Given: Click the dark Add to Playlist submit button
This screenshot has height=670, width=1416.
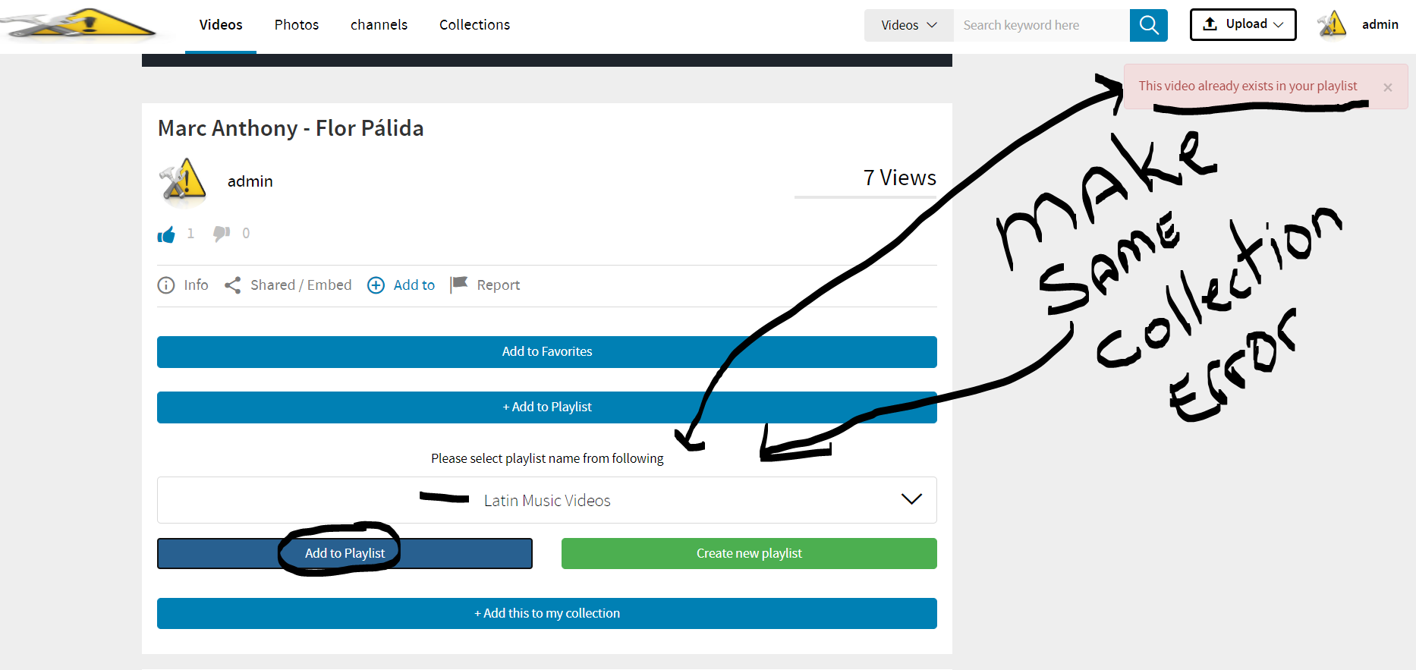Looking at the screenshot, I should pos(345,553).
